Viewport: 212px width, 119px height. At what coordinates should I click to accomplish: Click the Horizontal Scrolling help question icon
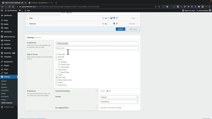click(x=96, y=91)
